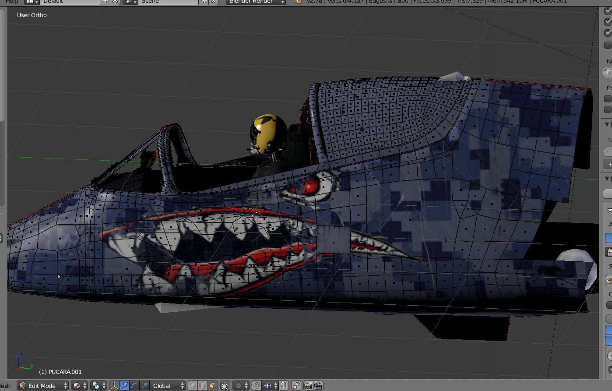This screenshot has width=612, height=391.
Task: Select the rotate manipulator arc
Action: [134, 386]
